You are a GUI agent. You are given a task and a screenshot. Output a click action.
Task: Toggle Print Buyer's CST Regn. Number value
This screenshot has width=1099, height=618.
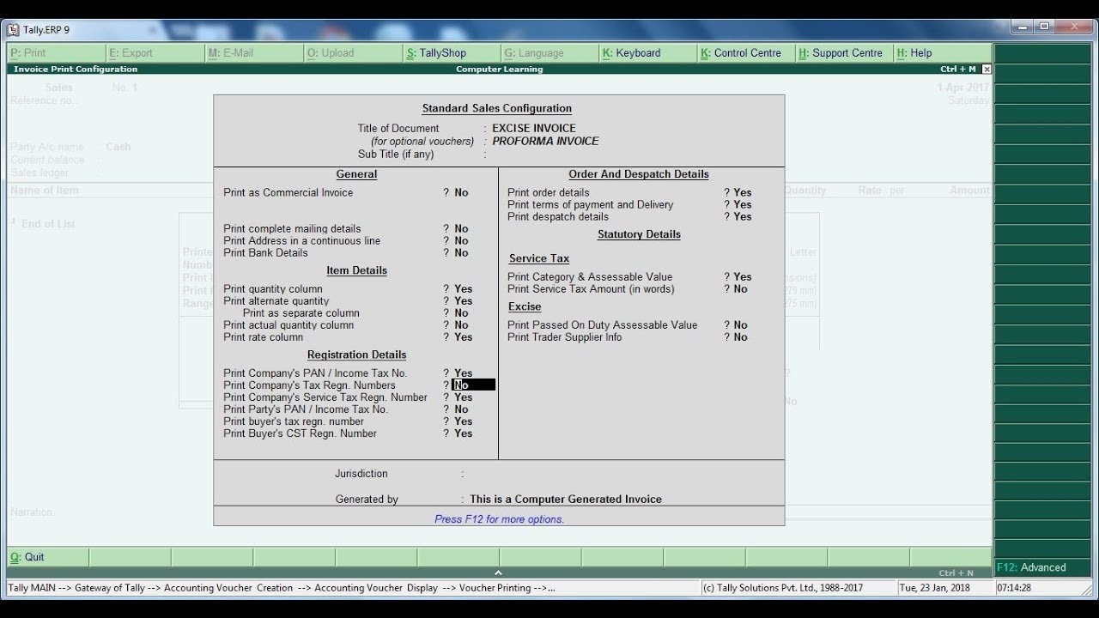pos(463,433)
